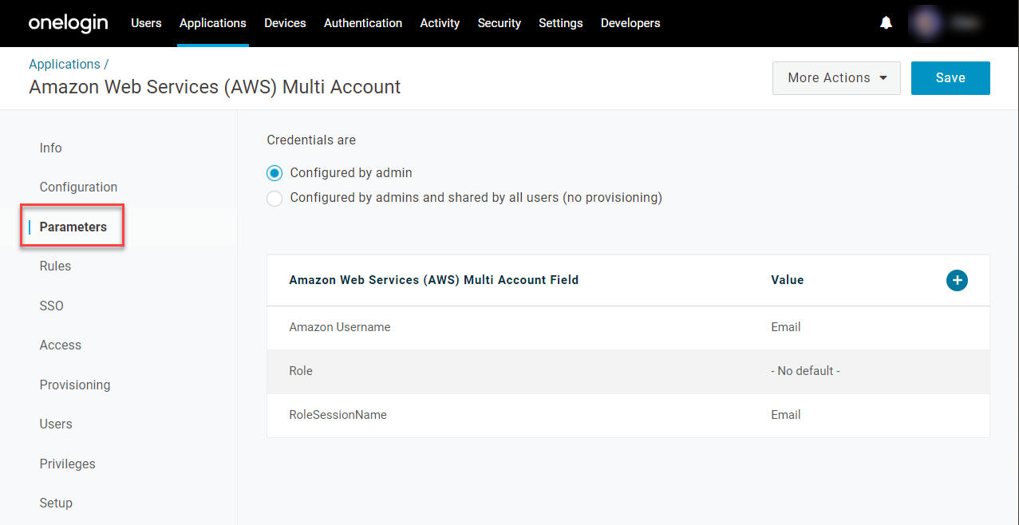Switch to the Privileges sidebar tab
1019x525 pixels.
pyautogui.click(x=68, y=464)
